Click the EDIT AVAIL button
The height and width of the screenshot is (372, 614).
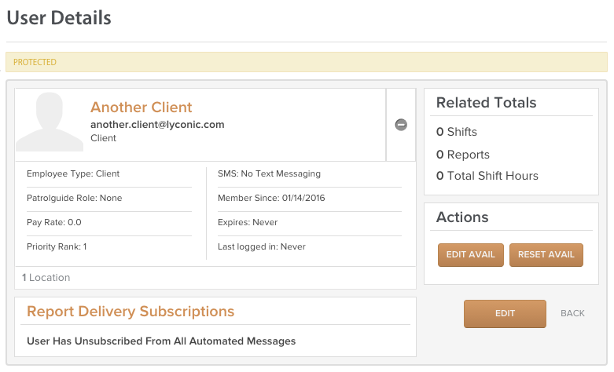click(x=471, y=255)
